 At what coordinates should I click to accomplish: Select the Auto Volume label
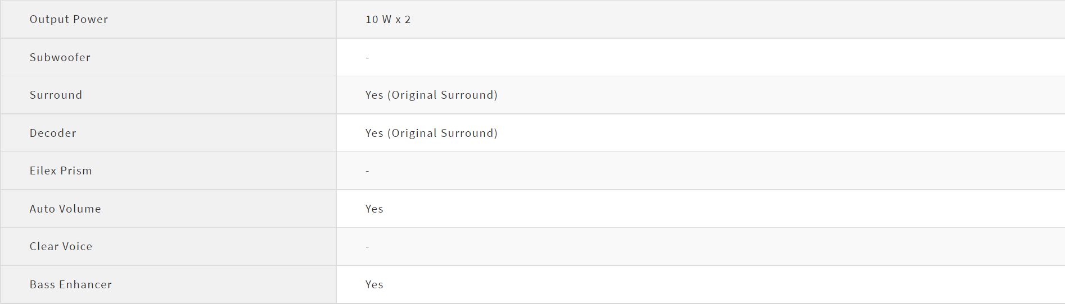(x=65, y=209)
